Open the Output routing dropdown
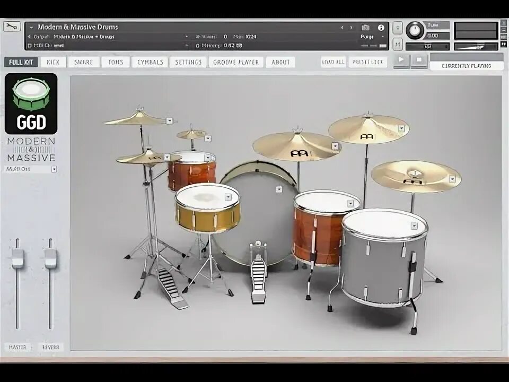The image size is (509, 382). [x=187, y=37]
